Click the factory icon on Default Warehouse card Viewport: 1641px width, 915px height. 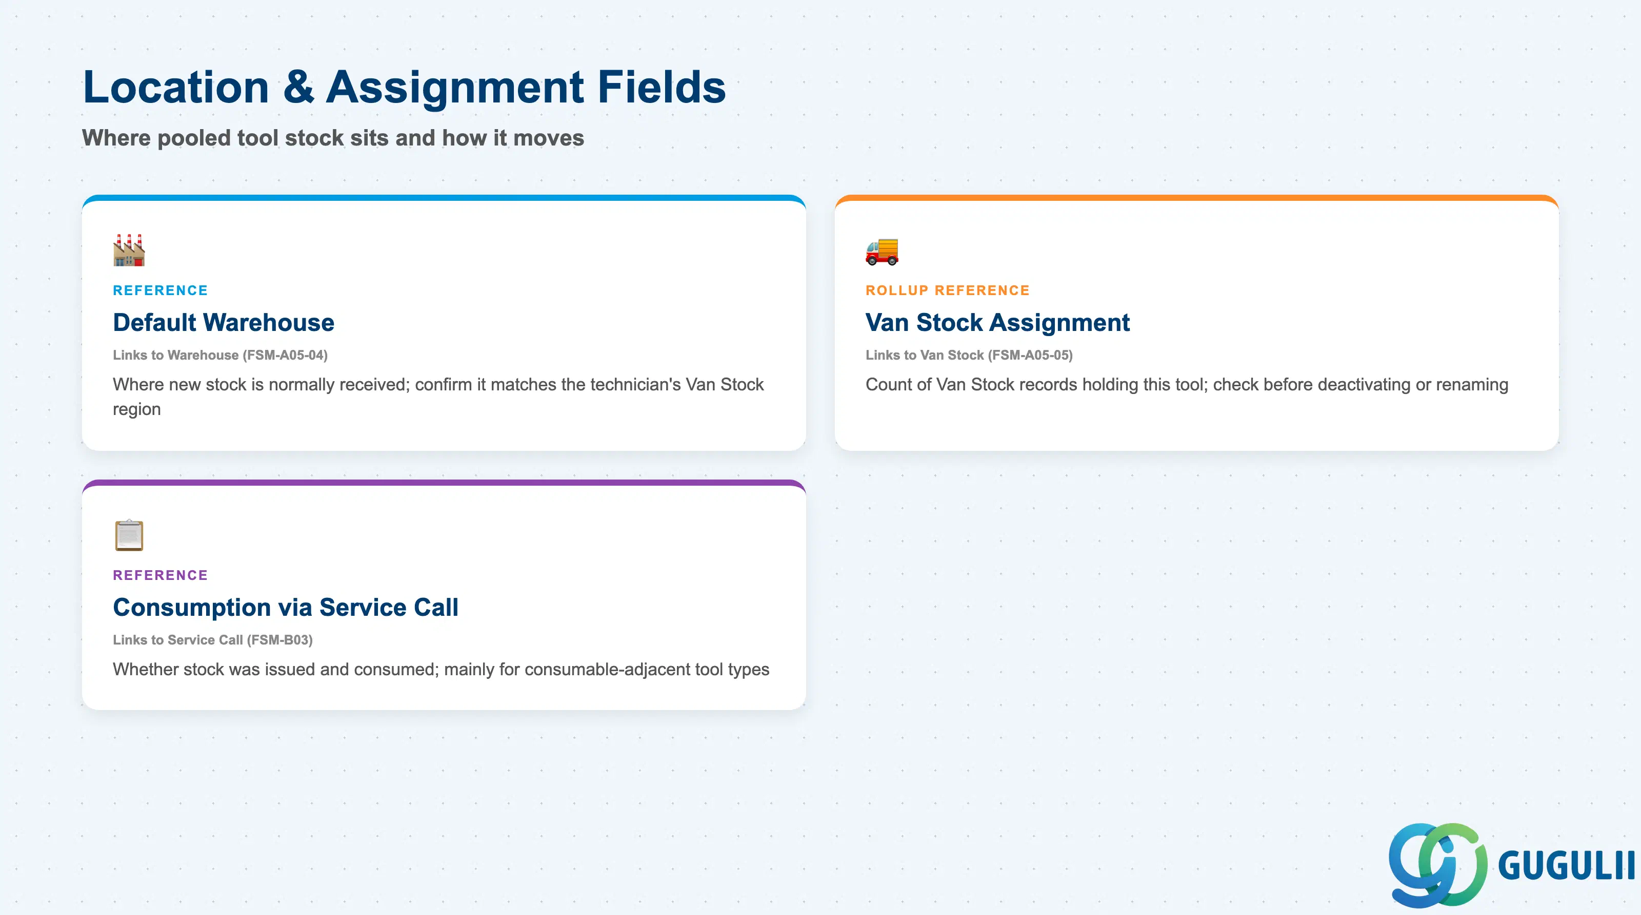point(129,250)
